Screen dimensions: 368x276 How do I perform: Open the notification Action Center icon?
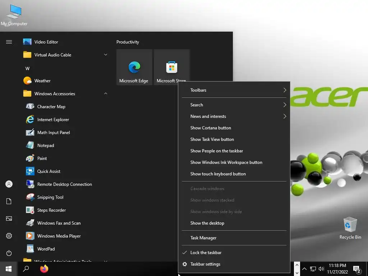(x=357, y=270)
